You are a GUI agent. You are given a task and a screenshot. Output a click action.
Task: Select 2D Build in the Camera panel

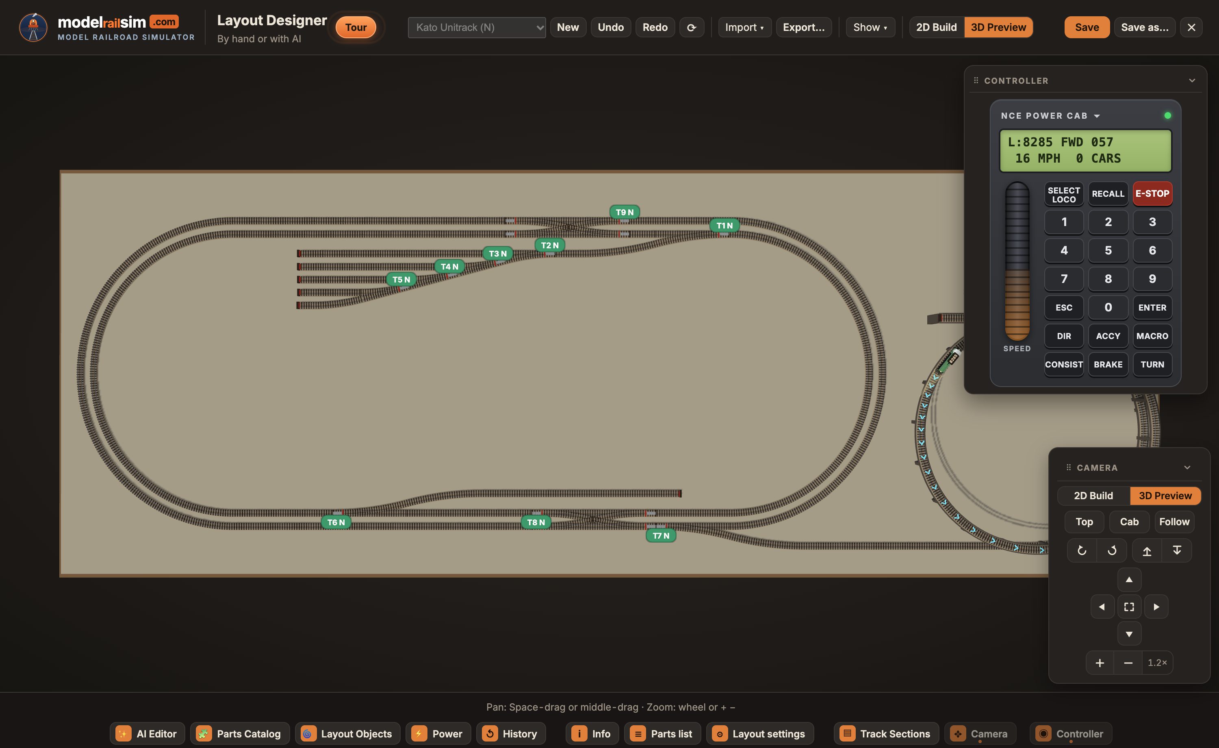1093,496
